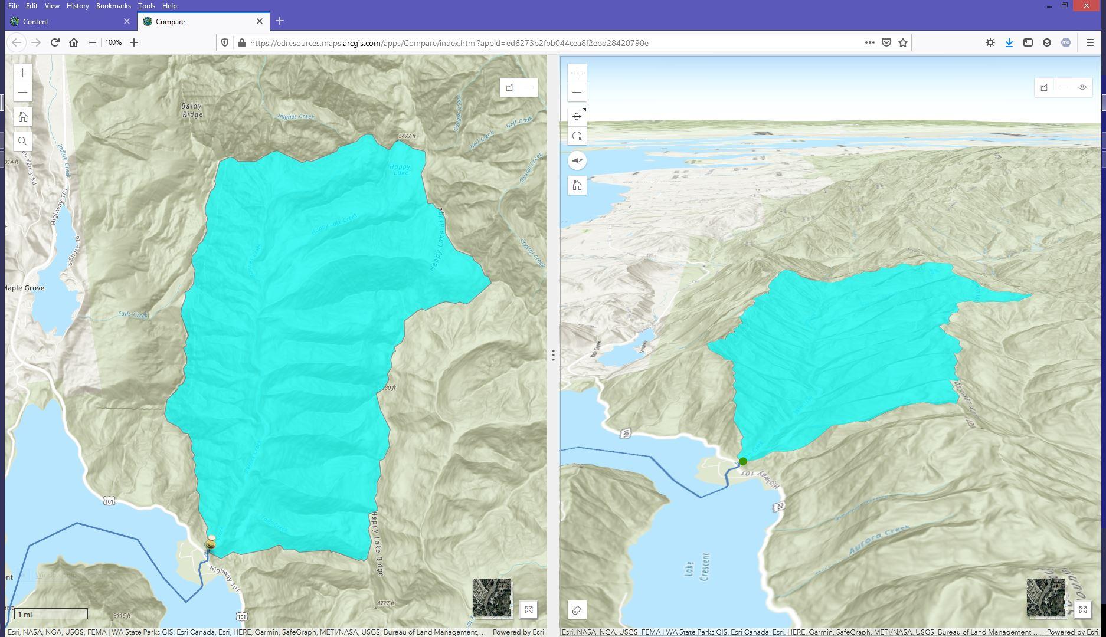The image size is (1106, 637).
Task: Switch basemap using left map imagery thumbnail
Action: pos(491,597)
